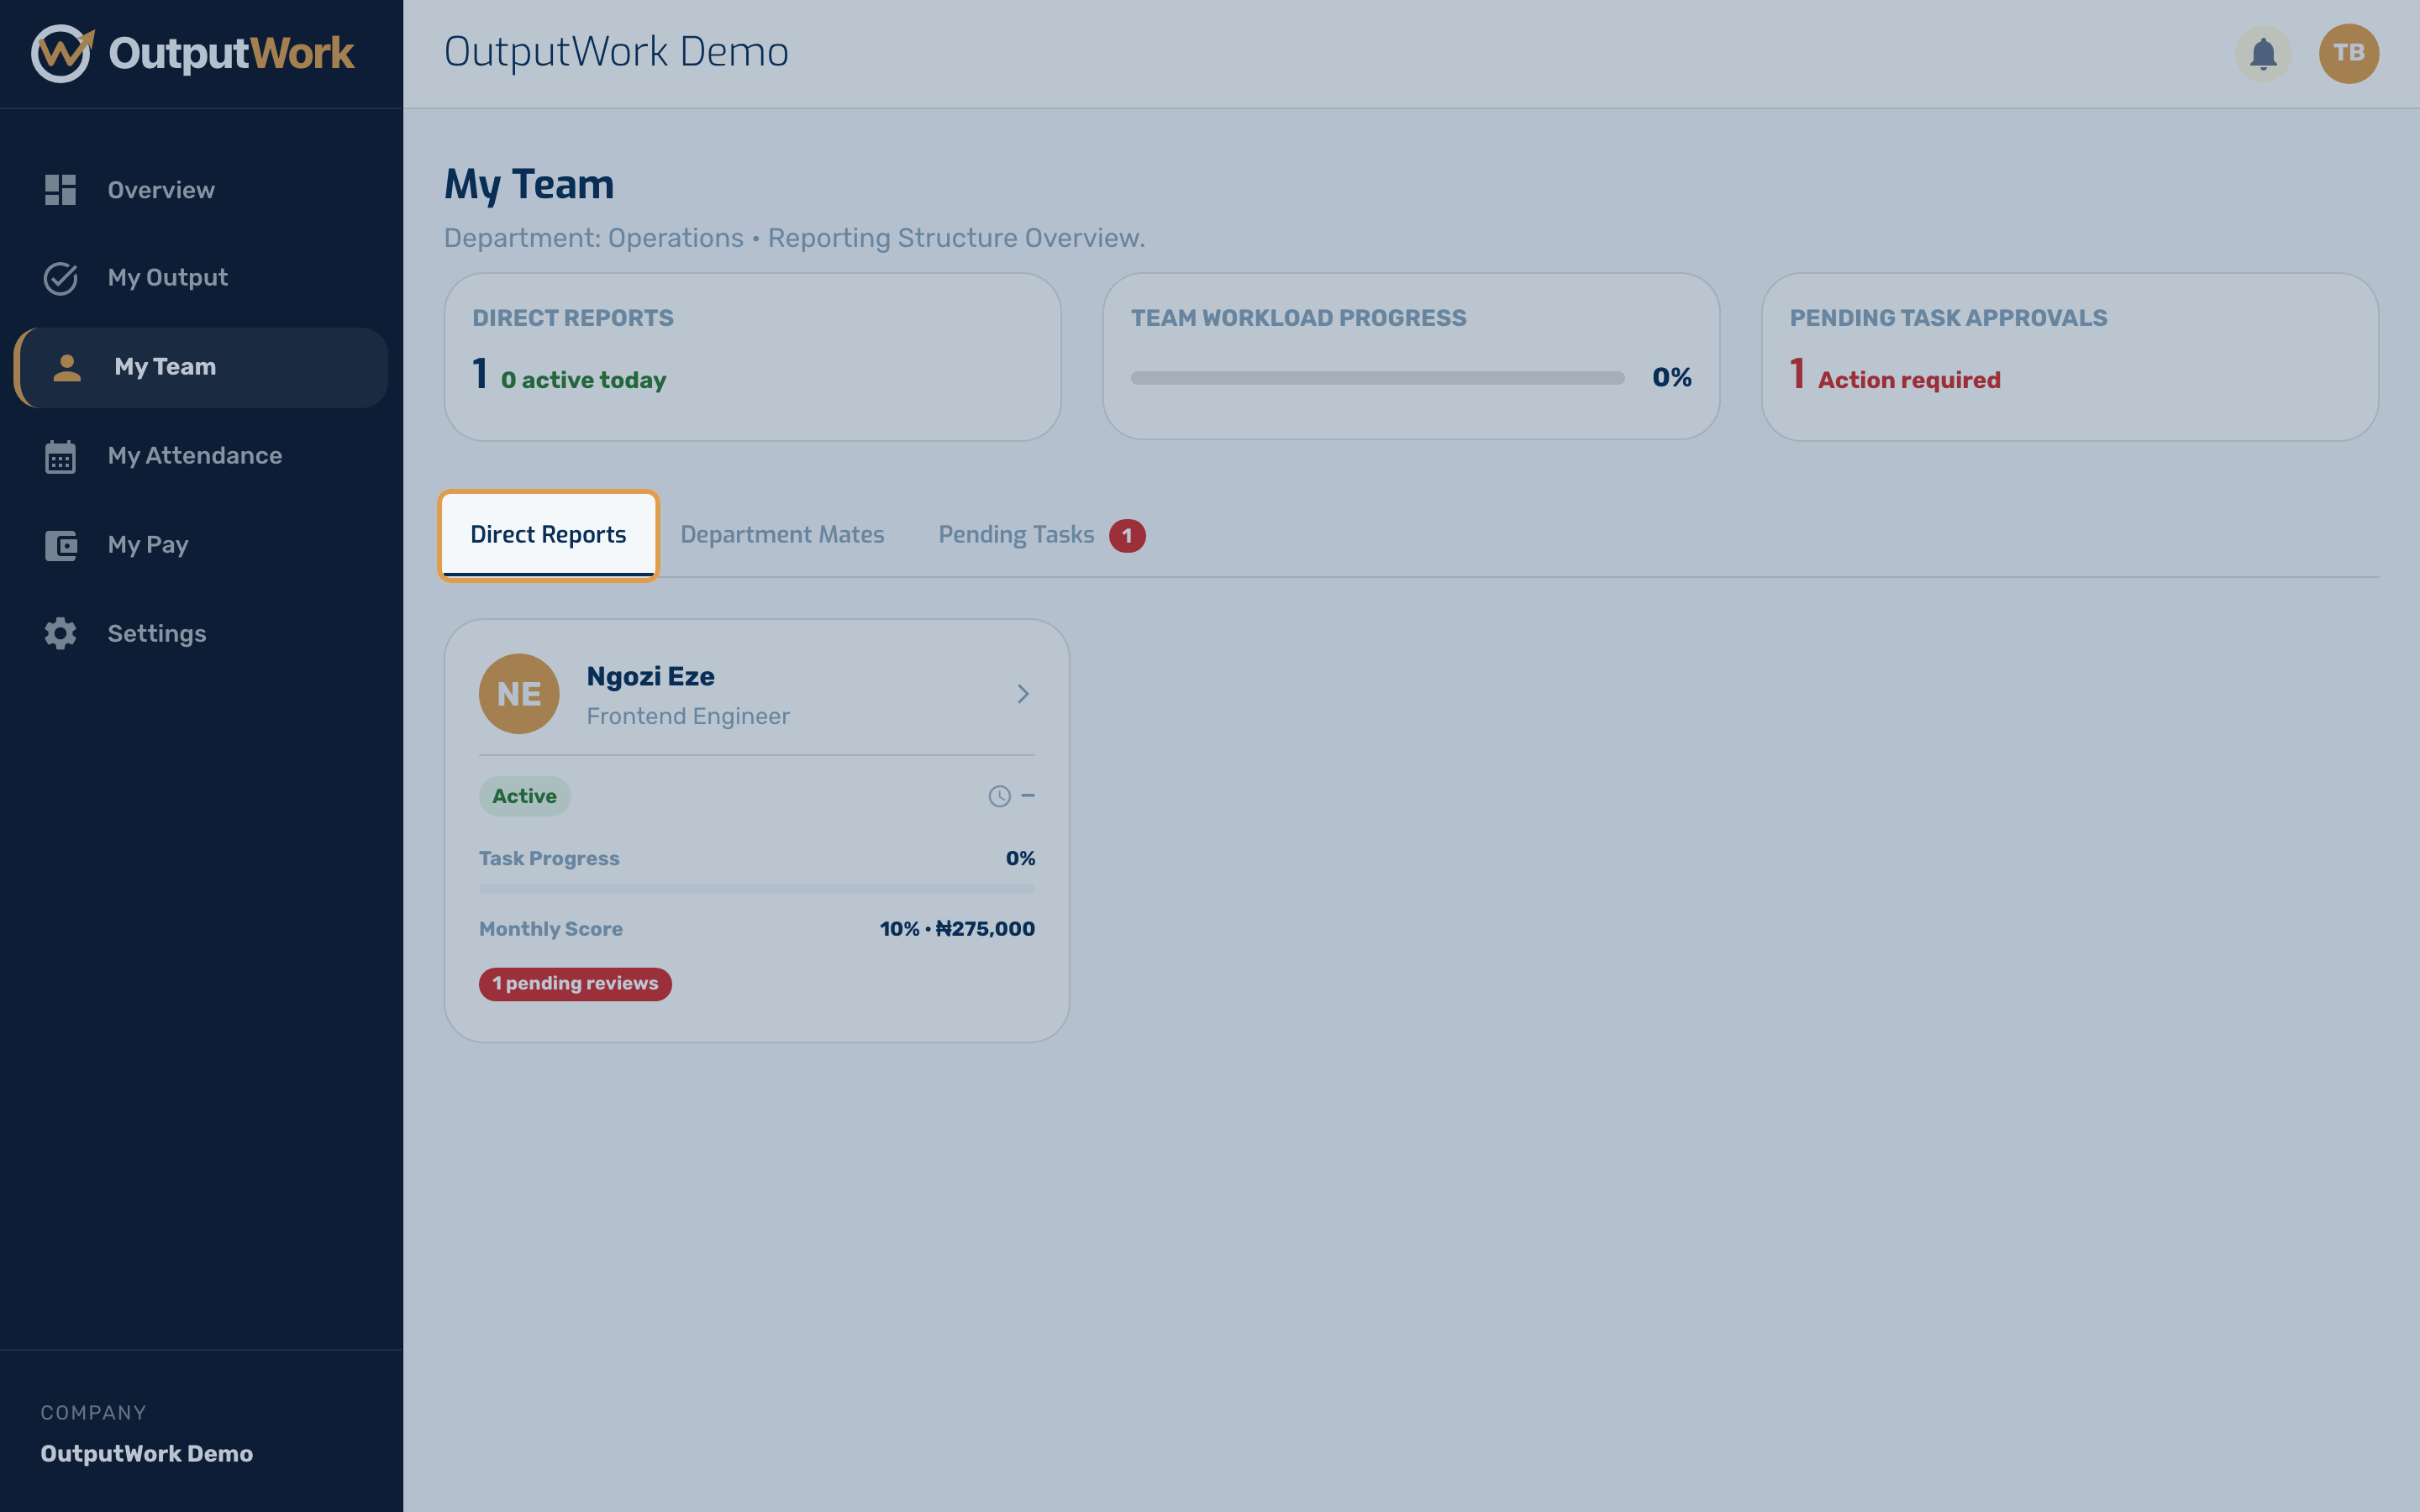The image size is (2420, 1512).
Task: Click the My Output checkmark icon
Action: coord(60,278)
